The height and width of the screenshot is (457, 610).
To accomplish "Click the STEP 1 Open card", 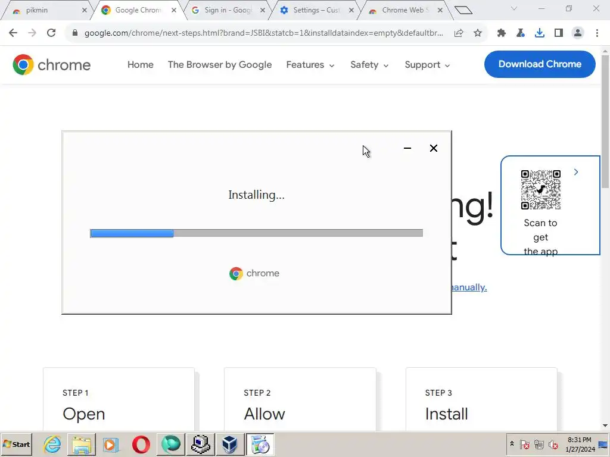I will coord(119,399).
